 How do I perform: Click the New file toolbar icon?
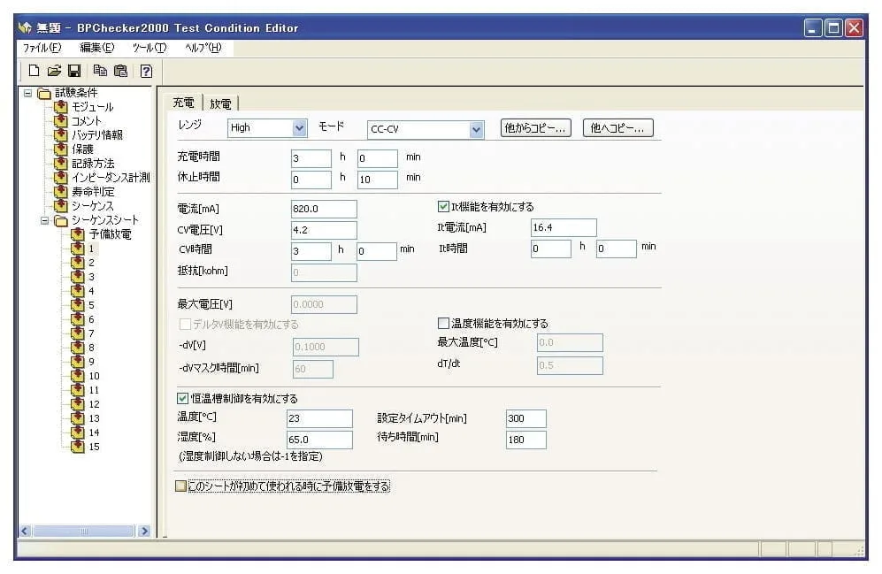point(34,71)
